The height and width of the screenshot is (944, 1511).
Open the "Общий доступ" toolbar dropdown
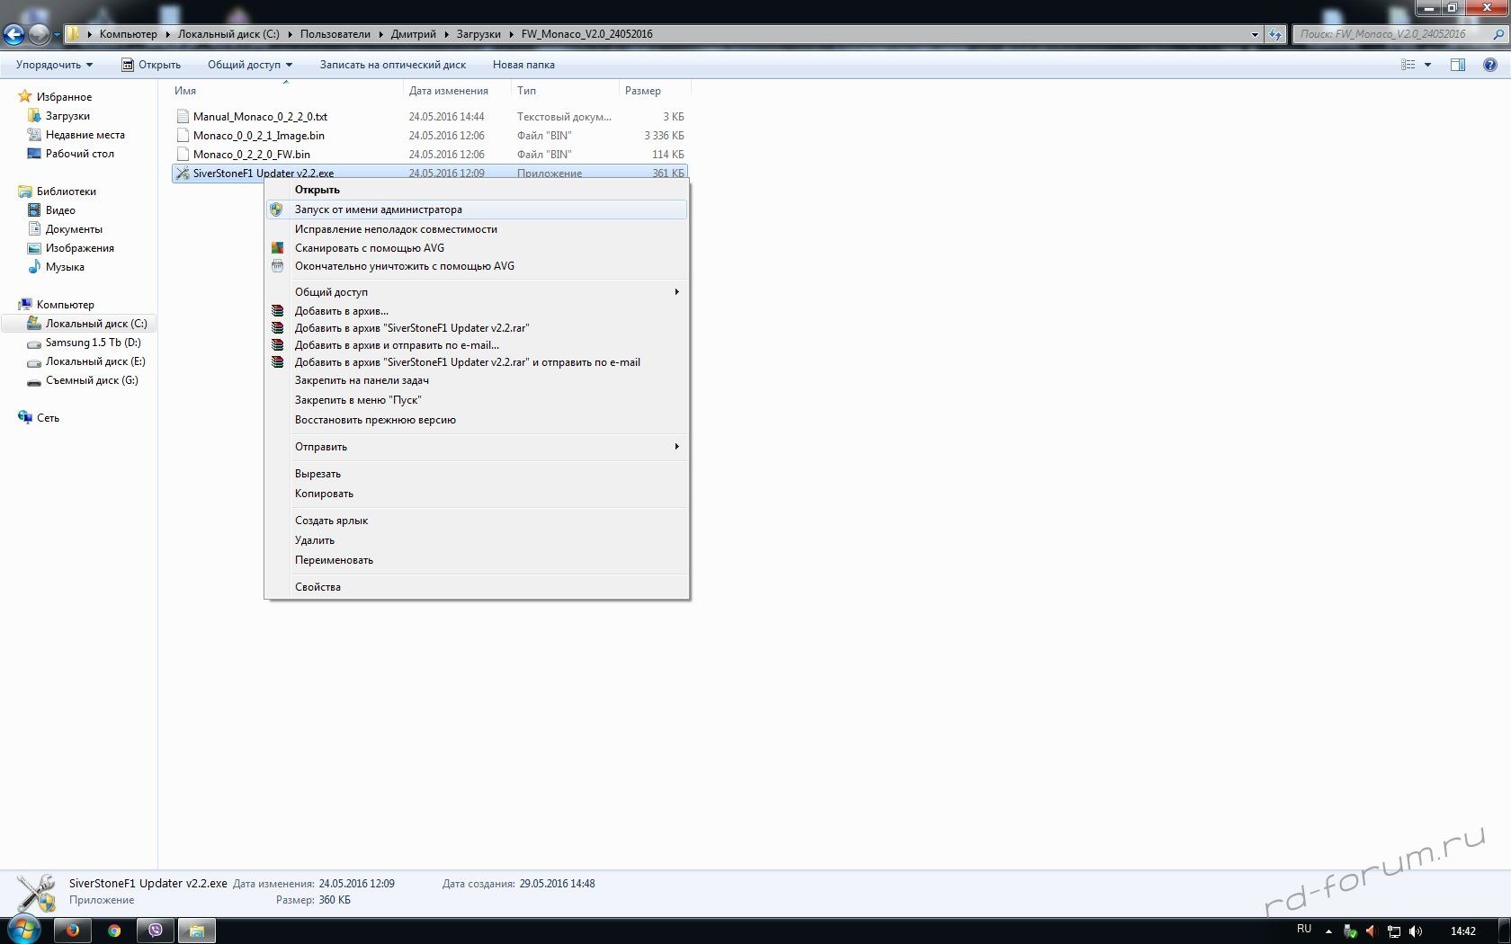(249, 65)
